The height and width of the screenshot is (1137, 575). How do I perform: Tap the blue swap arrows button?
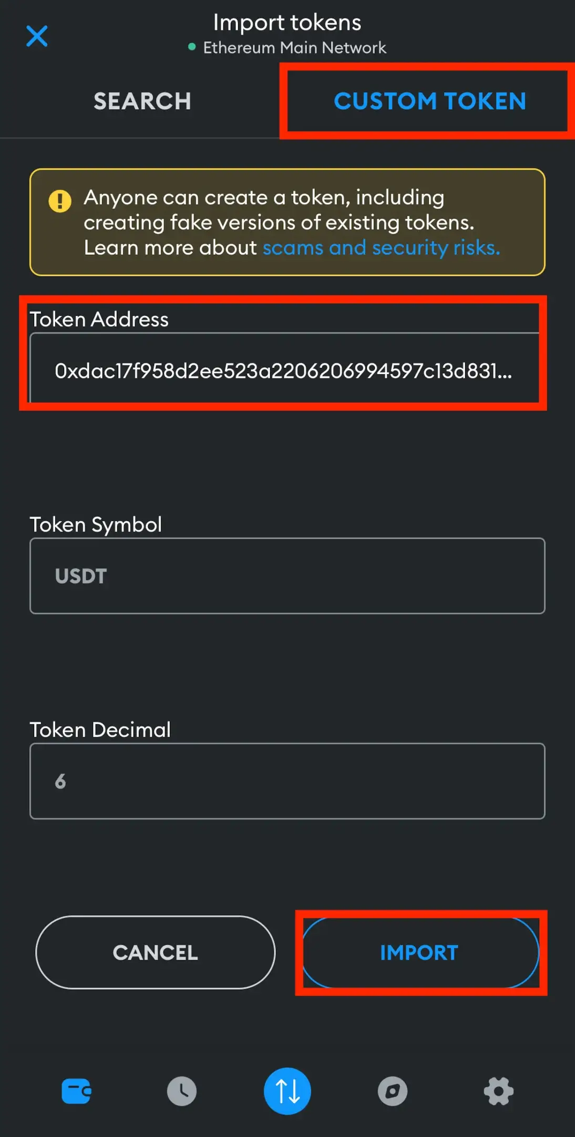tap(287, 1091)
